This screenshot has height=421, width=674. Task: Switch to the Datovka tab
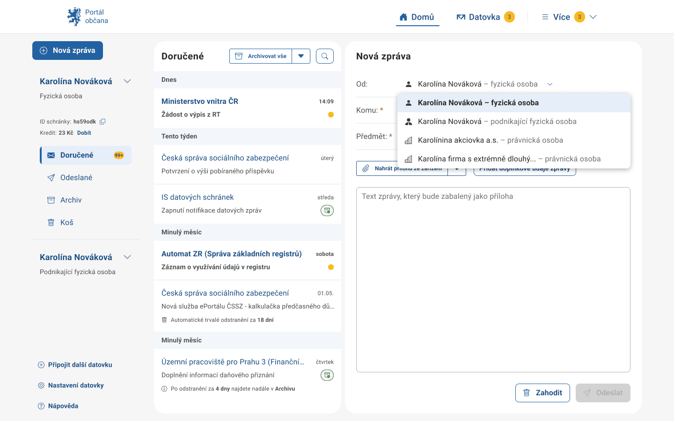pos(484,17)
